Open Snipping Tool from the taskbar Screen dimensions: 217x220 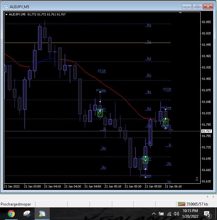point(27,214)
